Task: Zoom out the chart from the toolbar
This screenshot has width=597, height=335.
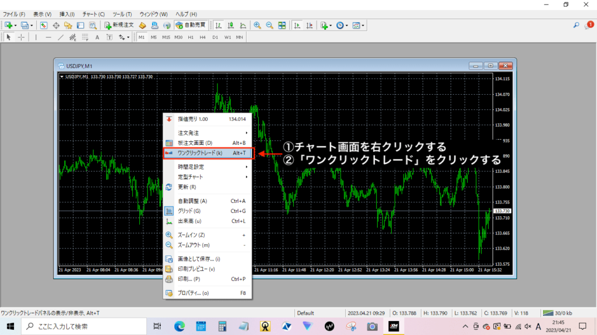Action: pyautogui.click(x=269, y=26)
